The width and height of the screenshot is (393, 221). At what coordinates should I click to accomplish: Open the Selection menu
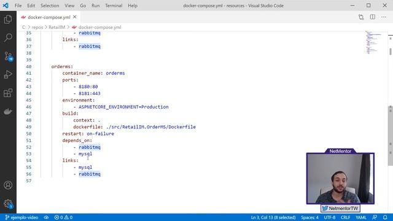tap(50, 6)
